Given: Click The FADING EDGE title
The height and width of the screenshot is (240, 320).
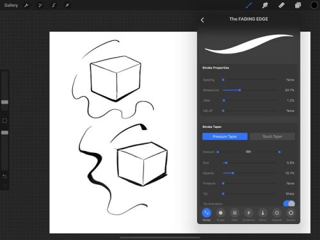Looking at the screenshot, I should [x=248, y=19].
